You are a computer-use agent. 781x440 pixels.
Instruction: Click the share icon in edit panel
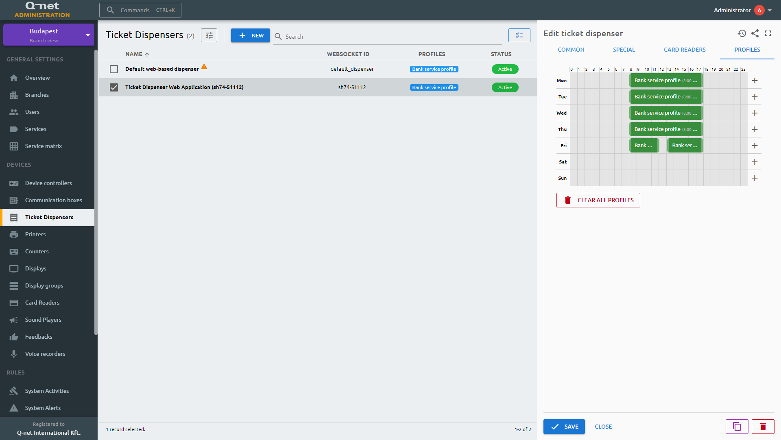point(755,33)
